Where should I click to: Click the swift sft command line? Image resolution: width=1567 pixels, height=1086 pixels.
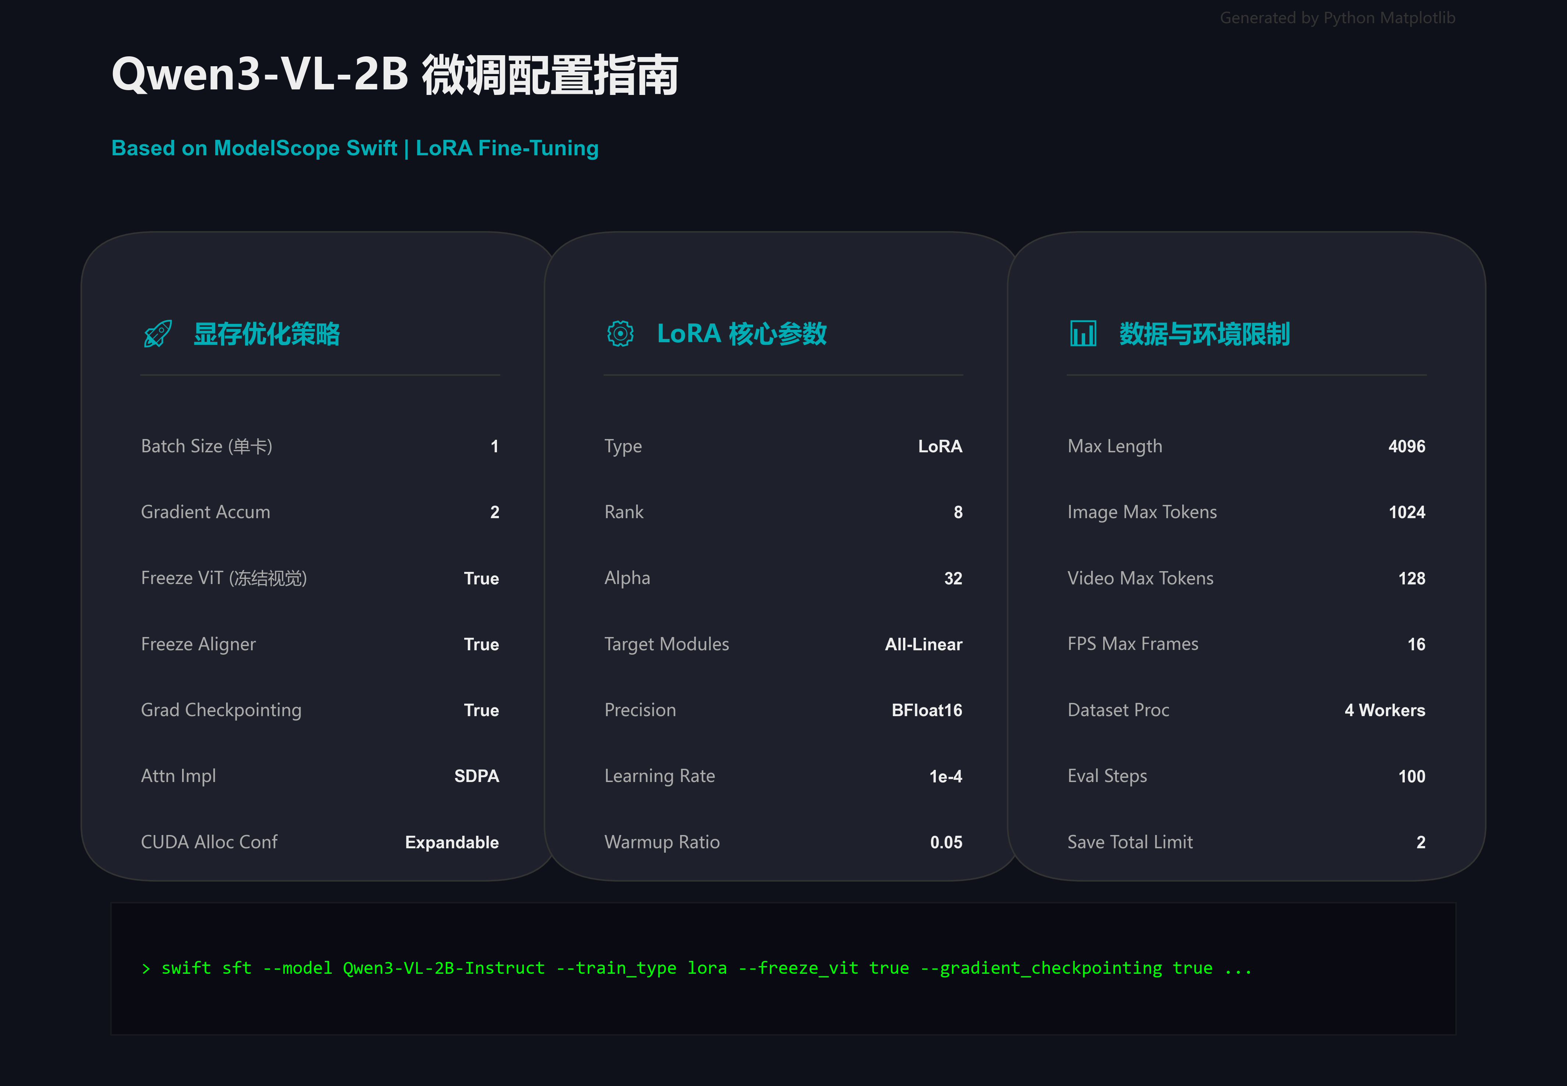[696, 968]
